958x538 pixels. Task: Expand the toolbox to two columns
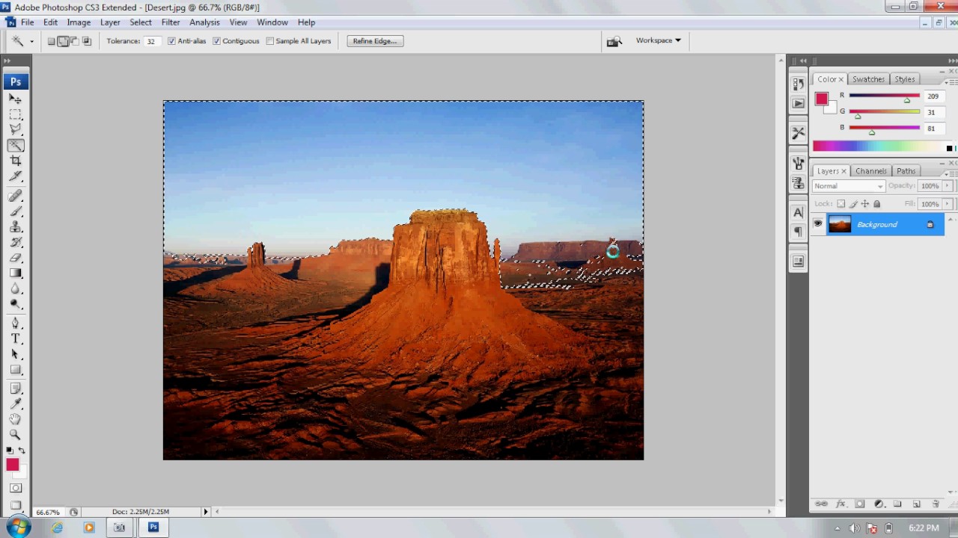[7, 61]
